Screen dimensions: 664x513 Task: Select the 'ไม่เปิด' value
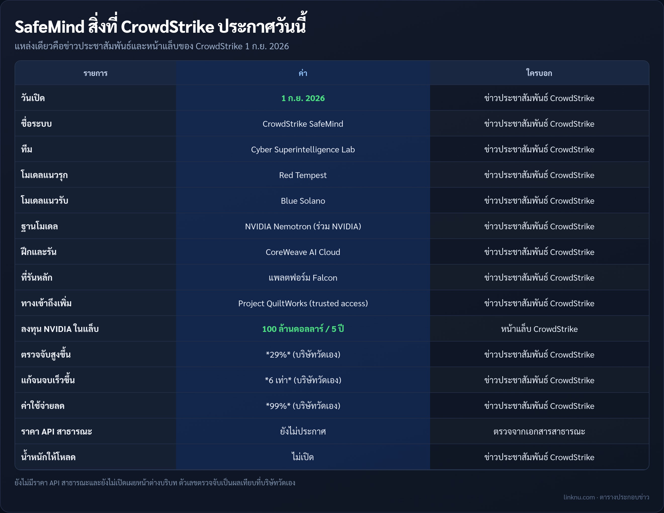(303, 457)
